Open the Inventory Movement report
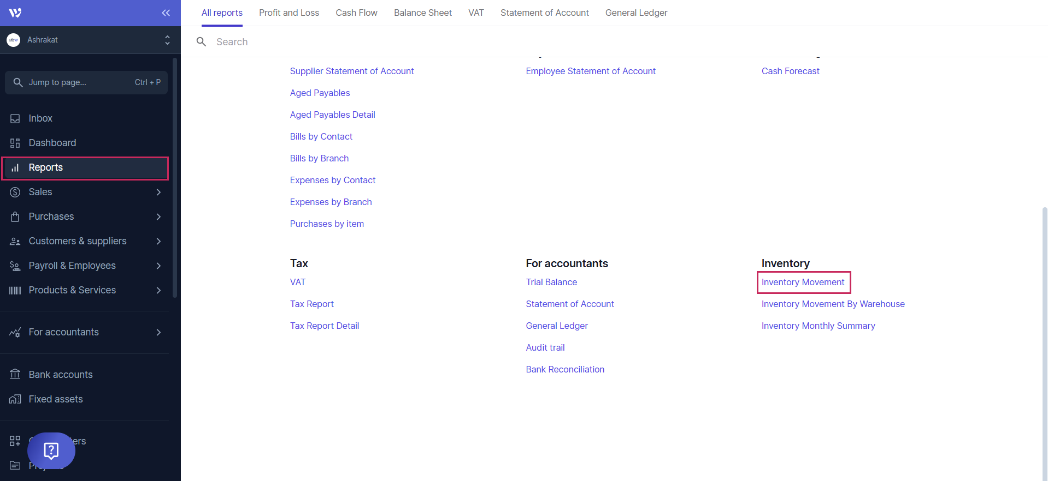The image size is (1048, 481). [x=803, y=282]
